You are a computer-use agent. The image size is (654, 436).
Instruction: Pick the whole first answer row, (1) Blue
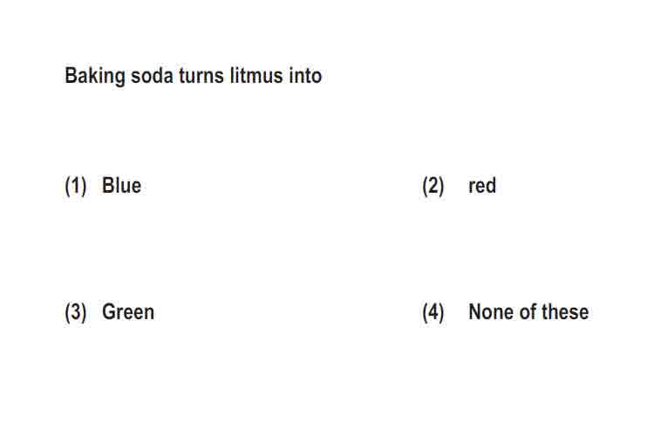(103, 186)
